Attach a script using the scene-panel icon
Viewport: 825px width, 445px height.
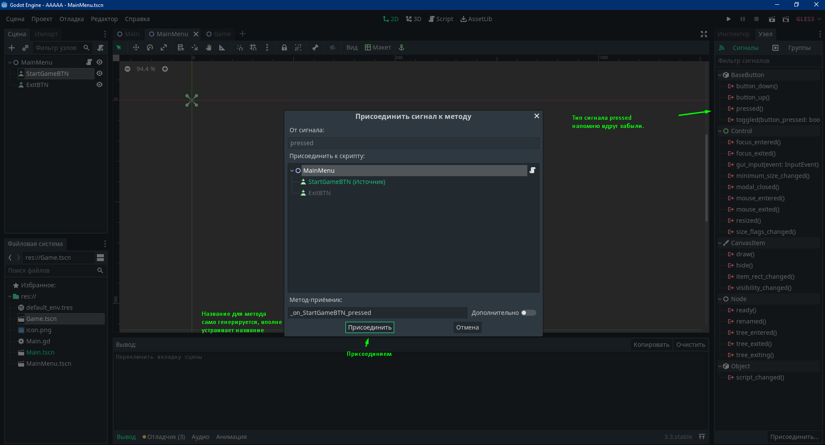click(100, 48)
